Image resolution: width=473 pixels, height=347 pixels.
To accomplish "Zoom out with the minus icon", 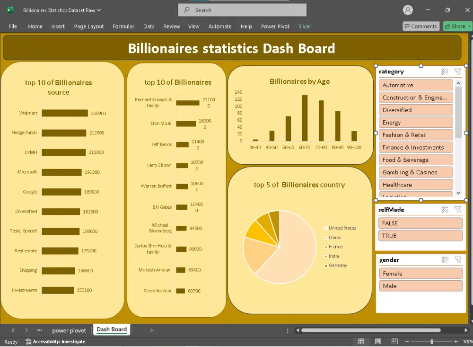I will (407, 342).
